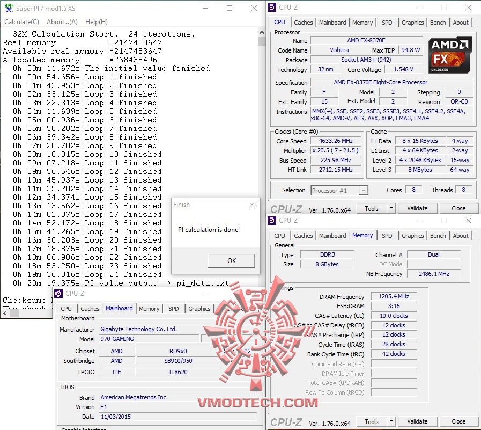Switch to Bench tab in top CPU-Z window
Screen dimensions: 481x430
click(438, 23)
